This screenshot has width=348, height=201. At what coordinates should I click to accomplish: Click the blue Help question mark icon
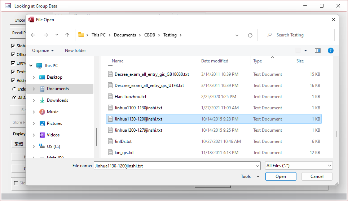point(330,51)
